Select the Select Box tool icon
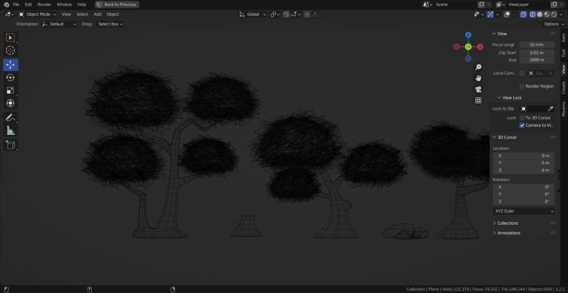 10,38
